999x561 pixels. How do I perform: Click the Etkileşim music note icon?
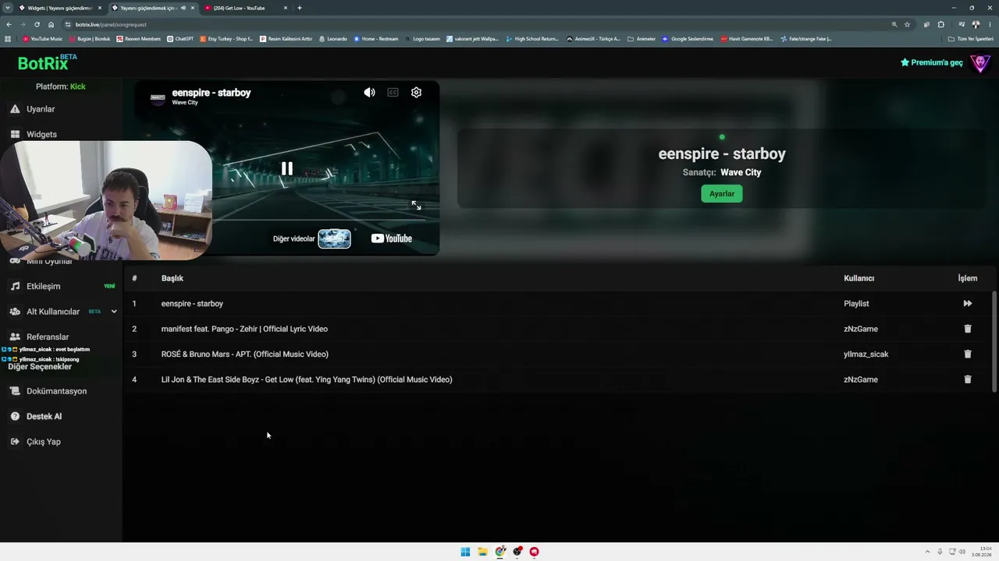[x=15, y=286]
